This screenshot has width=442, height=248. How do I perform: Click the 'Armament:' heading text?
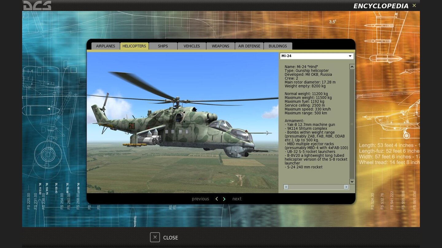(294, 121)
